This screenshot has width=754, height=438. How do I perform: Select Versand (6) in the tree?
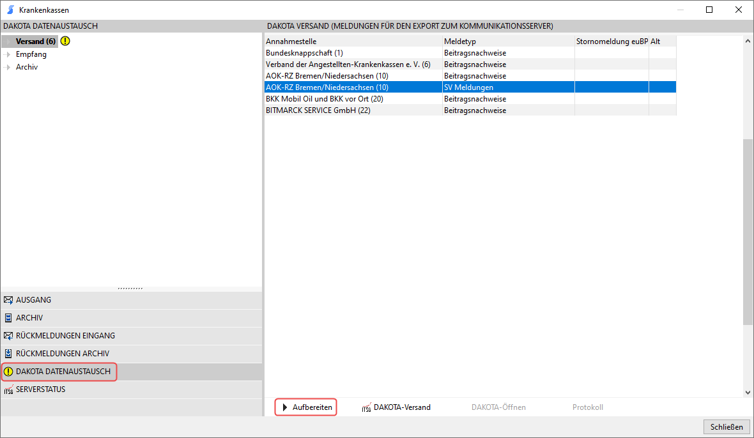tap(36, 42)
